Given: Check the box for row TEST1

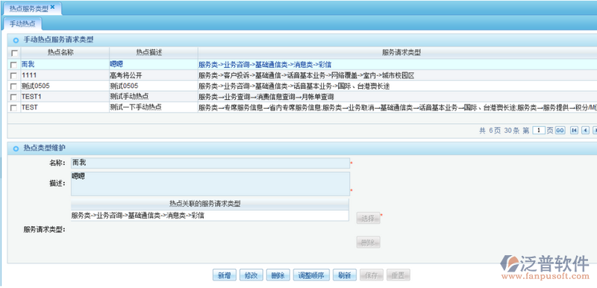Looking at the screenshot, I should click(x=14, y=97).
